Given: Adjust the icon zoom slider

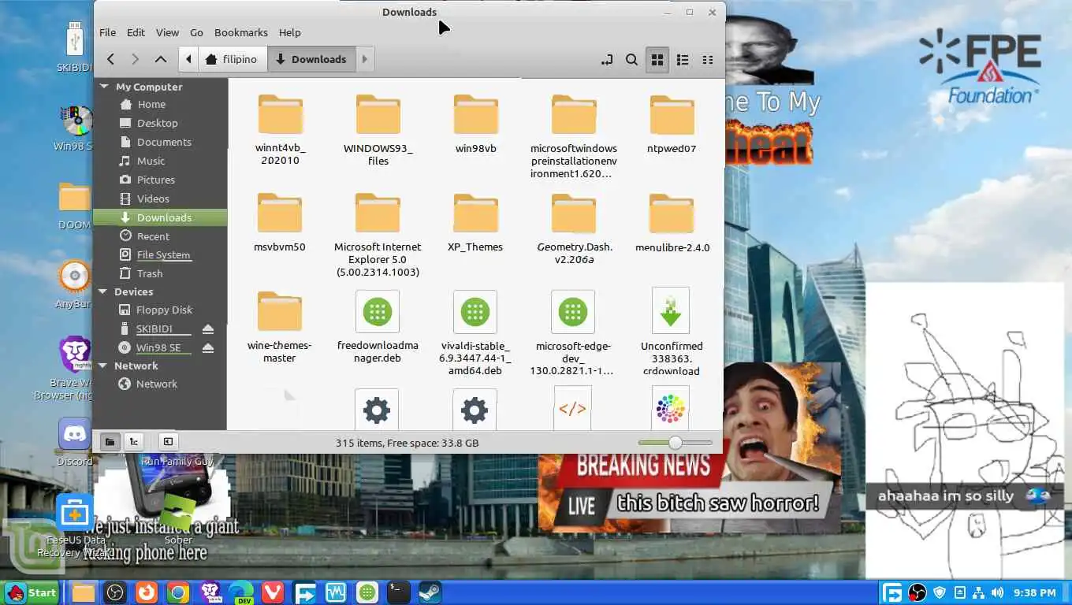Looking at the screenshot, I should point(676,443).
